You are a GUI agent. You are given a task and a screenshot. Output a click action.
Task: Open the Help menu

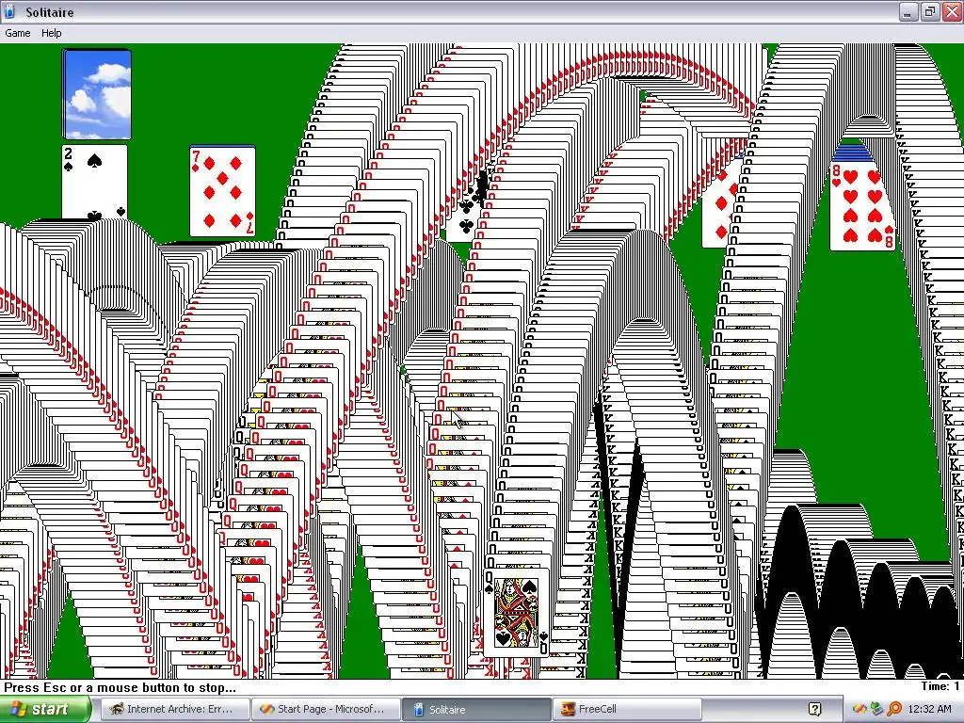pyautogui.click(x=51, y=33)
